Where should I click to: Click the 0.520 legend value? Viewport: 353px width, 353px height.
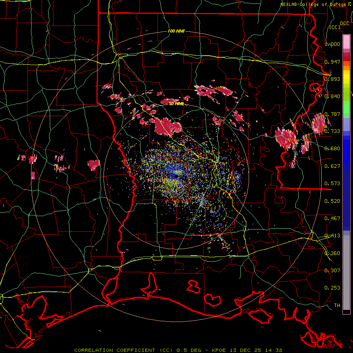[332, 201]
